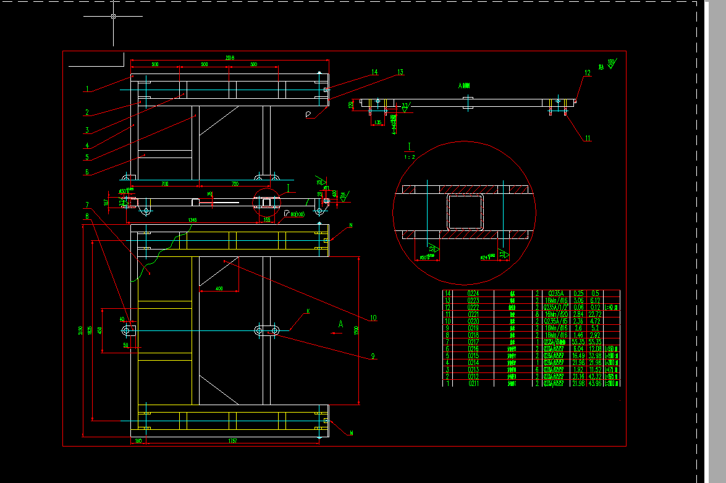The height and width of the screenshot is (483, 726).
Task: Click balloon number 11 on the right beam view
Action: click(588, 137)
